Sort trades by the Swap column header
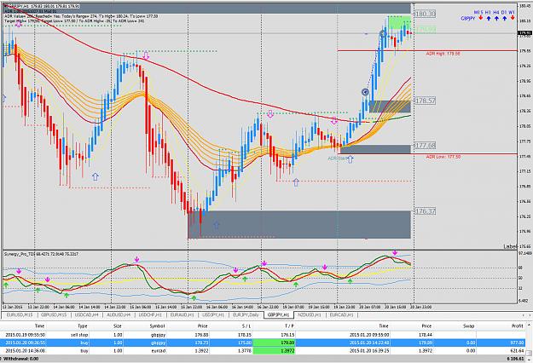The image size is (533, 363). coord(468,326)
